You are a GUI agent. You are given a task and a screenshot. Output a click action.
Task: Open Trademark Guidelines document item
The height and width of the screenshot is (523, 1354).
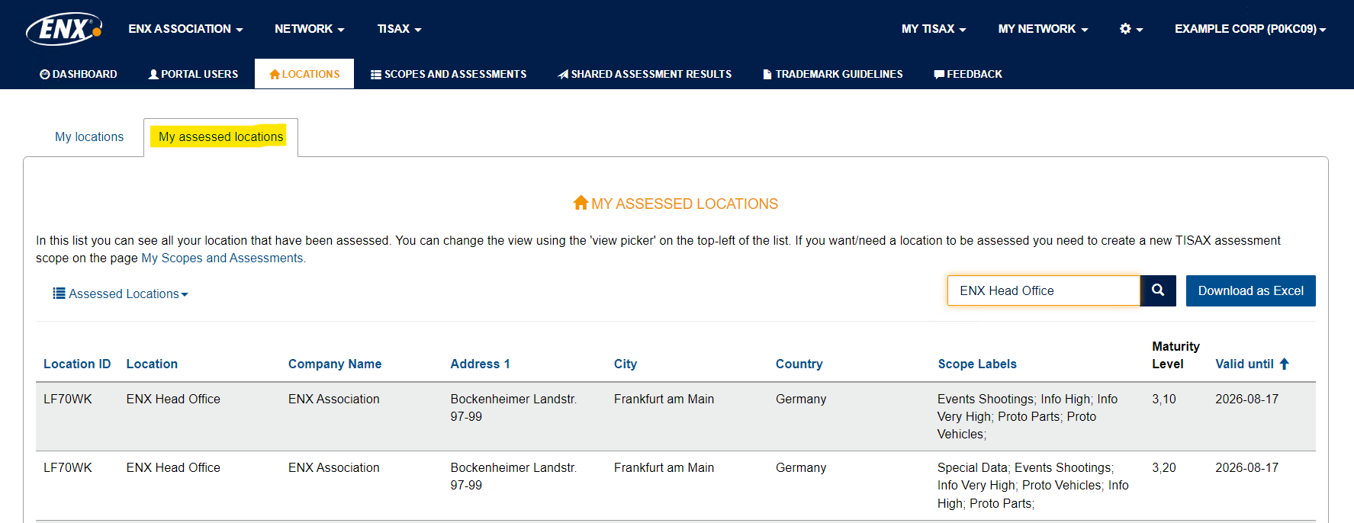click(x=833, y=74)
